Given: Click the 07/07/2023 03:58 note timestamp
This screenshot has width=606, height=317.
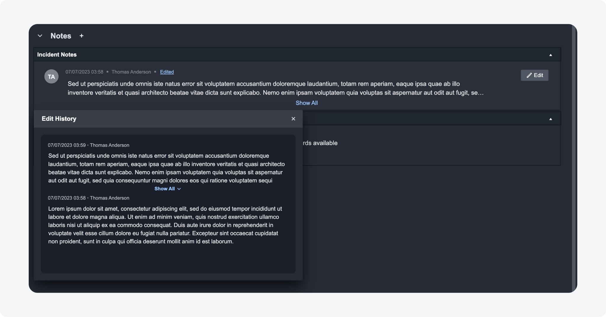Looking at the screenshot, I should 84,72.
